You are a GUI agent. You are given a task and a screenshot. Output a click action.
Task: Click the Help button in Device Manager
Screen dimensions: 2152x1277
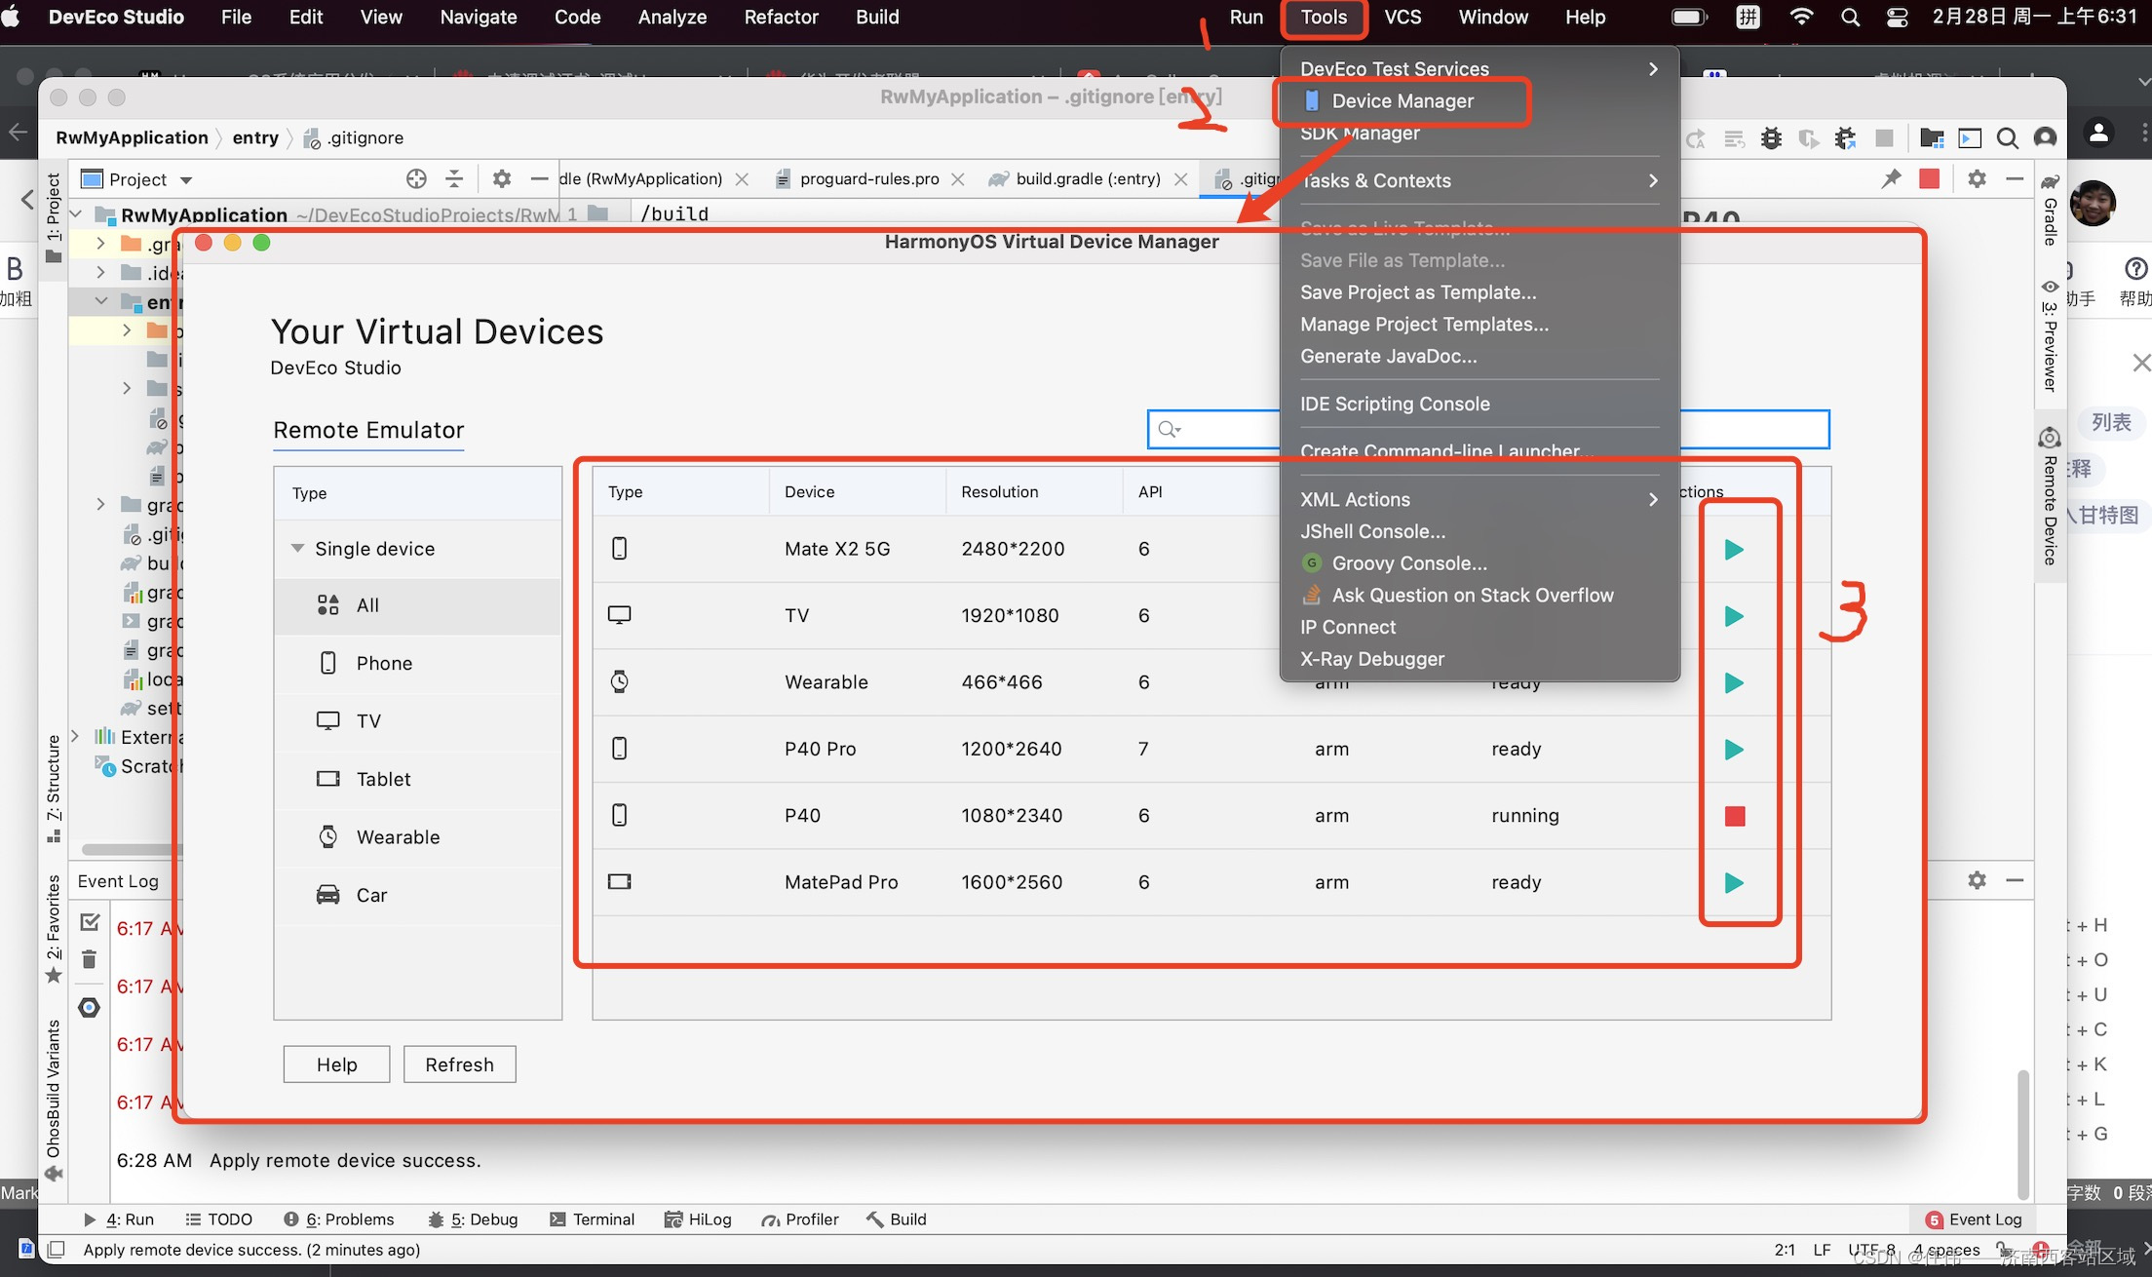pyautogui.click(x=336, y=1064)
